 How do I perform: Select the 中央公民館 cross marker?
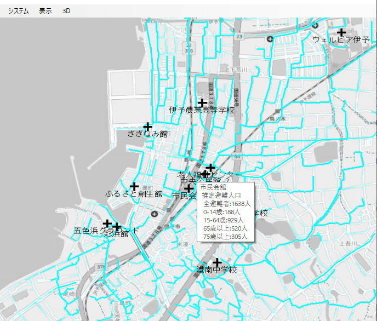click(x=205, y=174)
